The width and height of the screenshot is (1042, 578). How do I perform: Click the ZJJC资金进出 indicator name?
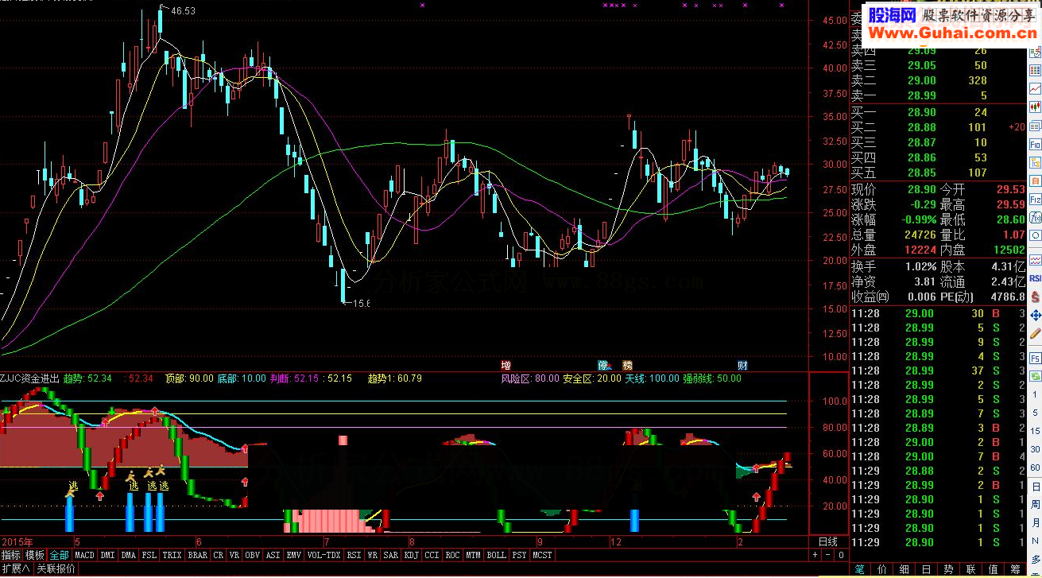point(30,378)
